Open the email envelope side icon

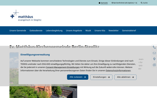[154, 53]
